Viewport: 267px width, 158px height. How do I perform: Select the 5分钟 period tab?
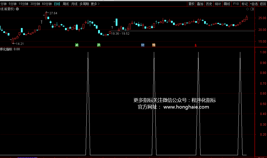(12, 4)
